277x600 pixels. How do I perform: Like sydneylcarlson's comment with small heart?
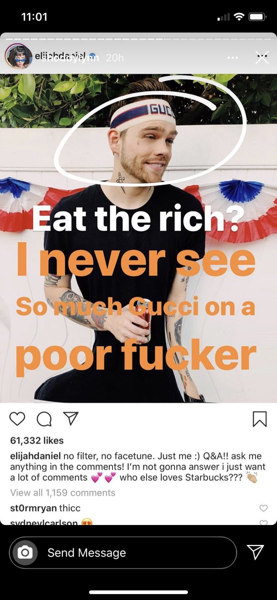(x=263, y=522)
